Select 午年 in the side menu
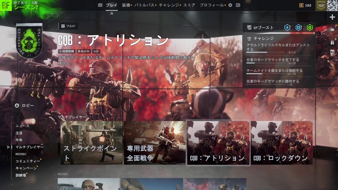The height and width of the screenshot is (190, 338). [x=19, y=140]
